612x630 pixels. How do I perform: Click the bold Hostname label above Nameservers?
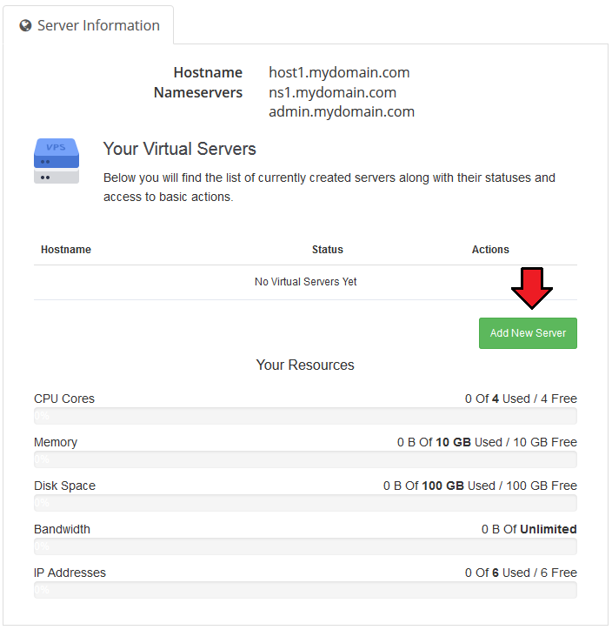(x=208, y=72)
